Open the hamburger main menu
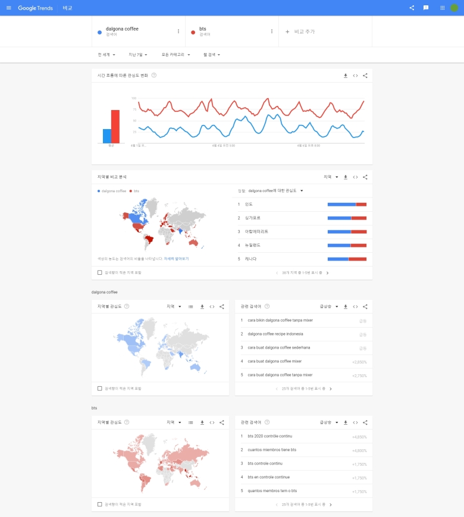464x517 pixels. pyautogui.click(x=8, y=8)
